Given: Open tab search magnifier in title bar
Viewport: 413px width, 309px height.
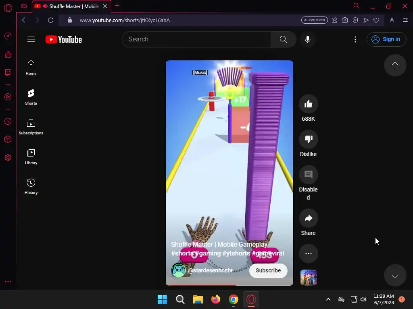Looking at the screenshot, I should (357, 6).
